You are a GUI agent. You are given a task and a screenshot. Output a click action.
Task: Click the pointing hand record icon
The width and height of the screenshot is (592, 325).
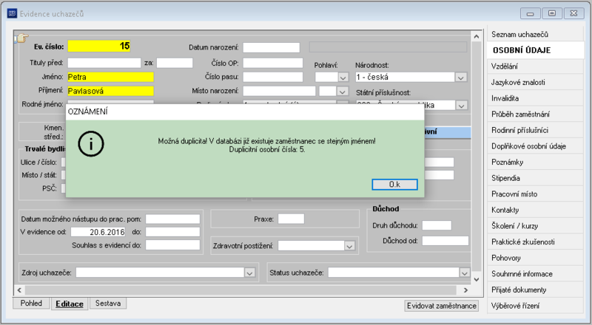pos(21,38)
